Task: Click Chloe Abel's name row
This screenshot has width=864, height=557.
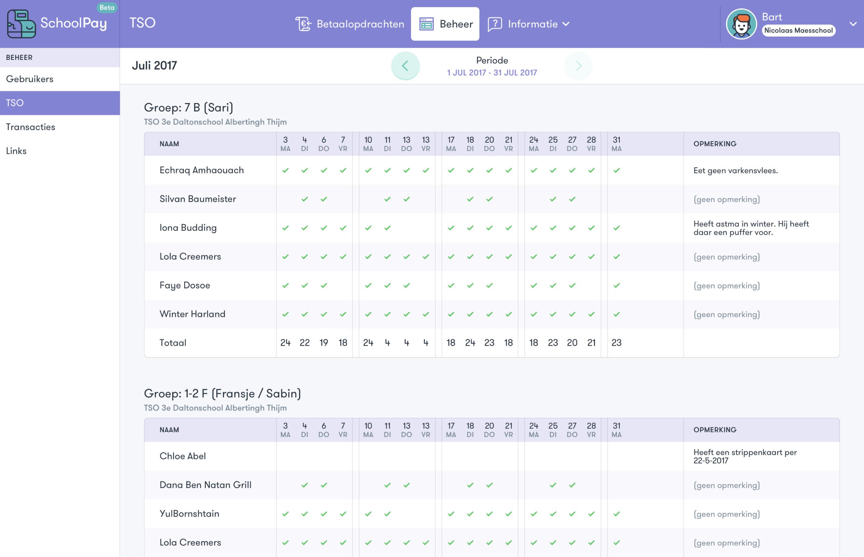Action: [183, 456]
